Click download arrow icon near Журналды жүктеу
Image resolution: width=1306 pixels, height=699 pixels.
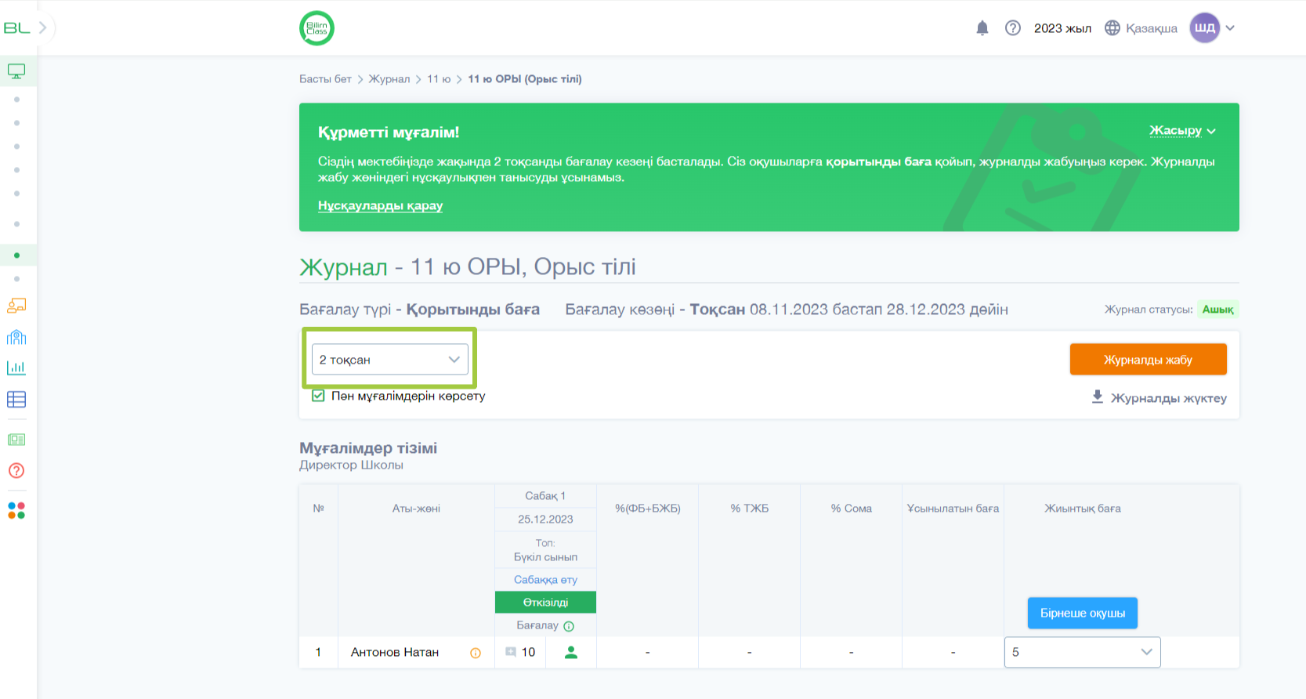tap(1098, 397)
